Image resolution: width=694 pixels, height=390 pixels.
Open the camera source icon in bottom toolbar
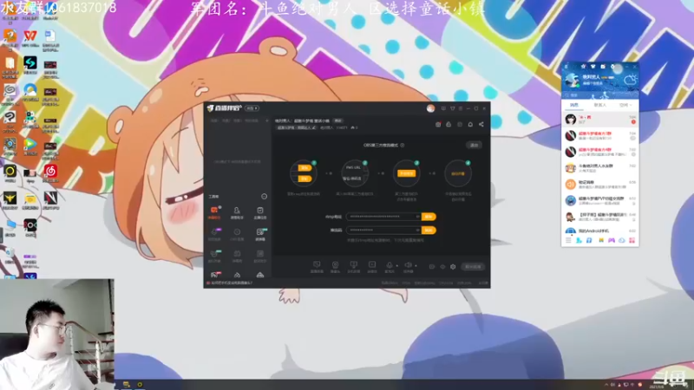[x=335, y=267]
